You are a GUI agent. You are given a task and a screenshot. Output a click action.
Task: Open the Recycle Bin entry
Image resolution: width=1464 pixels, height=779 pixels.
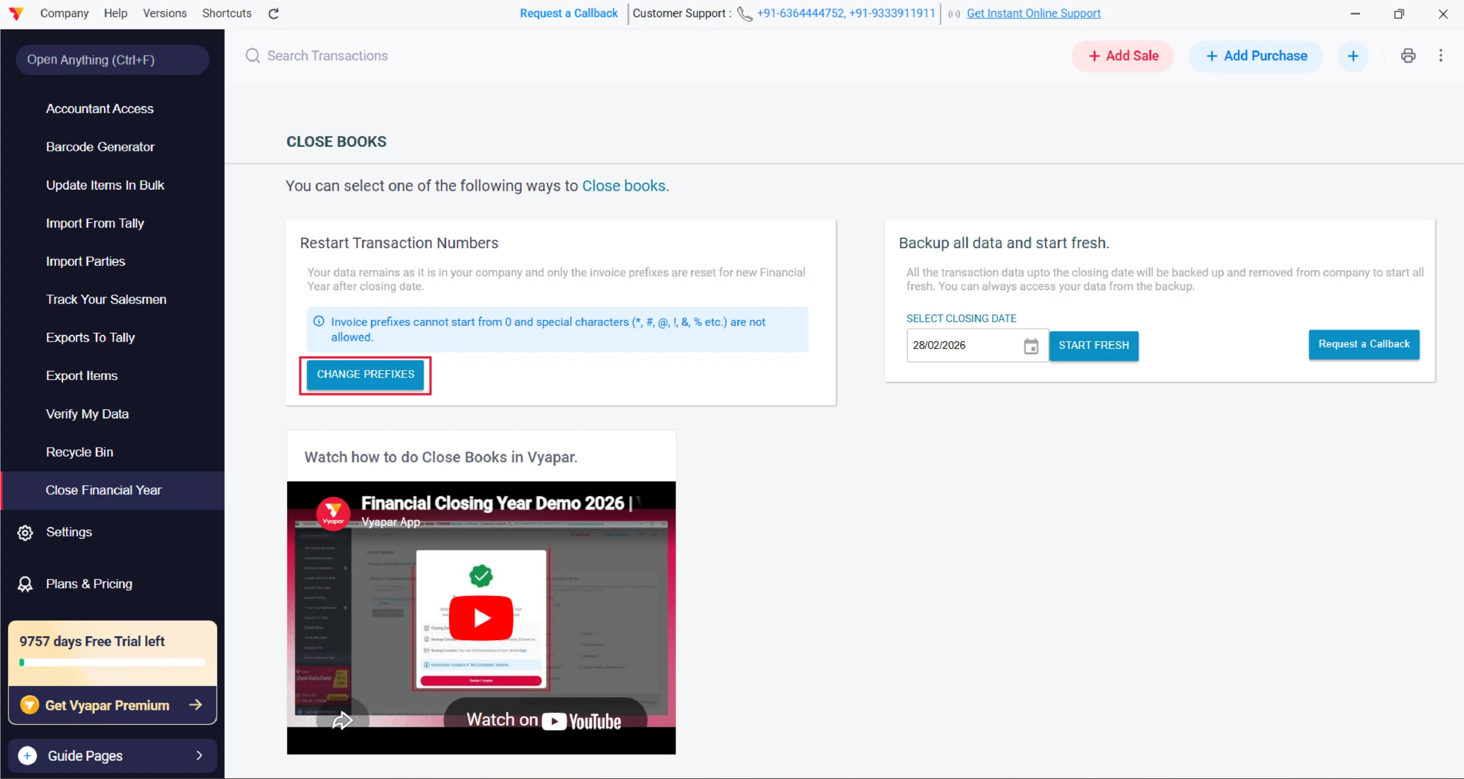pyautogui.click(x=113, y=452)
